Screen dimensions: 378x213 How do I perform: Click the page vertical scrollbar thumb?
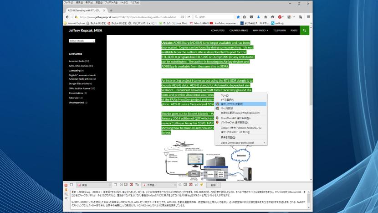pyautogui.click(x=311, y=85)
